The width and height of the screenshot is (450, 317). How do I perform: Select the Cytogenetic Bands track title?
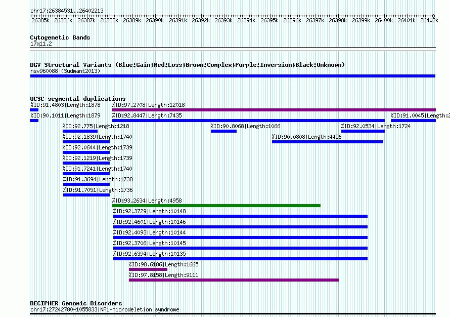point(60,37)
